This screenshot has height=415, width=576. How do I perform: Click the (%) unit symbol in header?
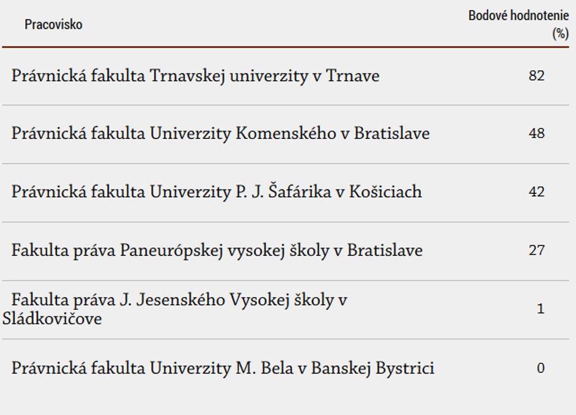560,34
